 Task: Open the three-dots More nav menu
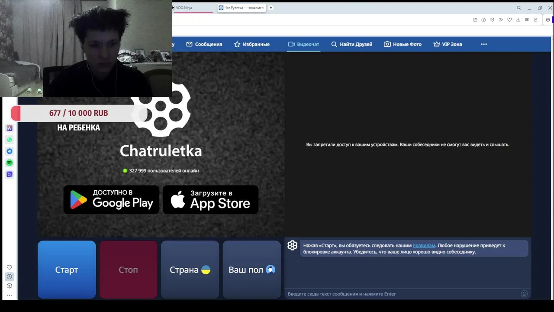[x=484, y=44]
